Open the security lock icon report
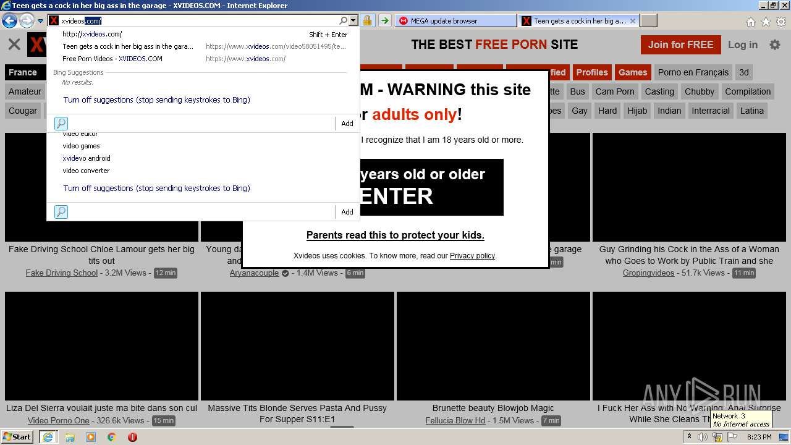791x445 pixels. (367, 20)
